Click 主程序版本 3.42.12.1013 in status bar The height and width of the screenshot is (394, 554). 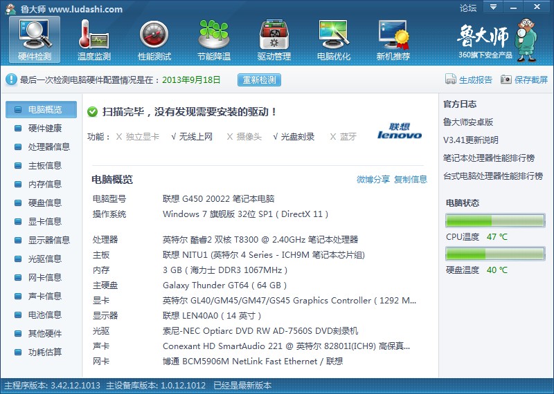click(x=53, y=386)
